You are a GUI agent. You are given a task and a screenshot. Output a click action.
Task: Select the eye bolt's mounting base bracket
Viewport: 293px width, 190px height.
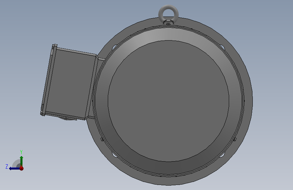pyautogui.click(x=168, y=22)
